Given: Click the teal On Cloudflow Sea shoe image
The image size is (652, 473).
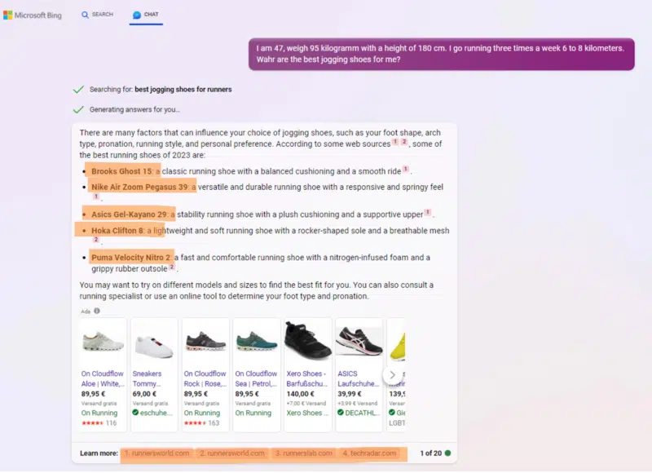Looking at the screenshot, I should pyautogui.click(x=257, y=342).
